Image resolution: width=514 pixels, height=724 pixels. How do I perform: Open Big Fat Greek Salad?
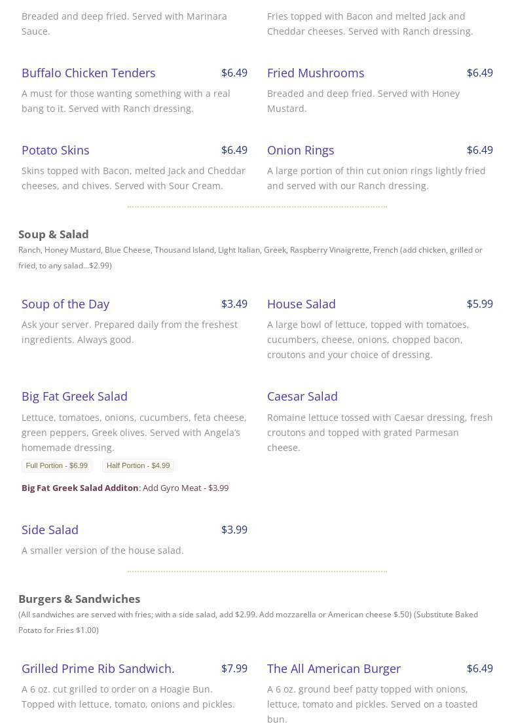tap(75, 396)
